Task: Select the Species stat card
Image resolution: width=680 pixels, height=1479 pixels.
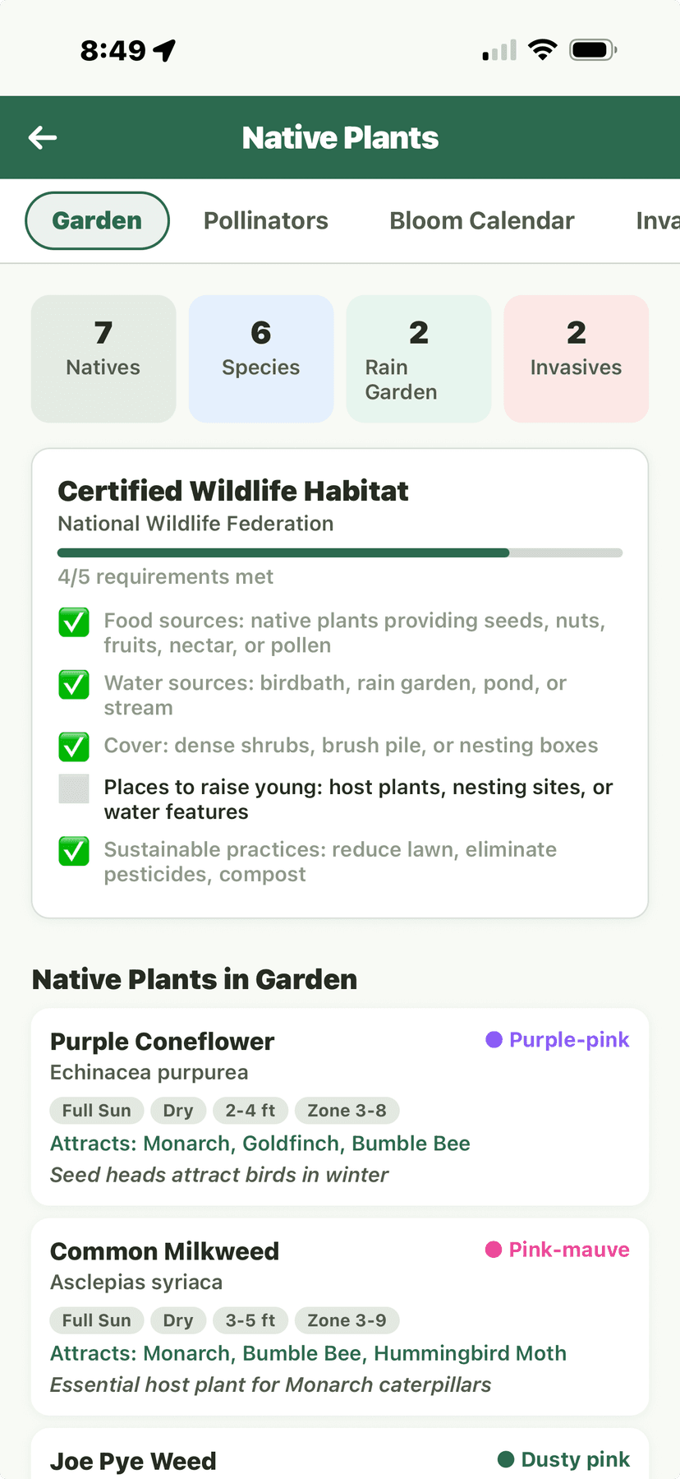Action: 260,358
